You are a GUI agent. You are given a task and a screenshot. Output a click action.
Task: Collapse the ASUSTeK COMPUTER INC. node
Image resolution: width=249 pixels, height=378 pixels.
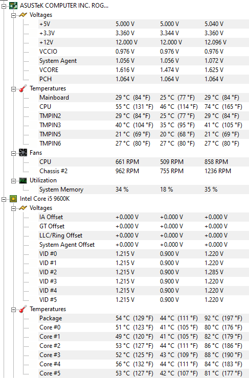click(x=4, y=6)
